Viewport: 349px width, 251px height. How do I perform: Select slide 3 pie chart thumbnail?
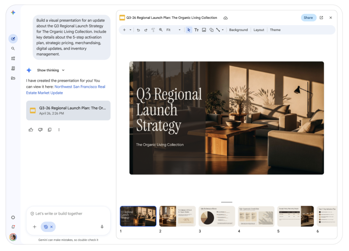point(217,216)
